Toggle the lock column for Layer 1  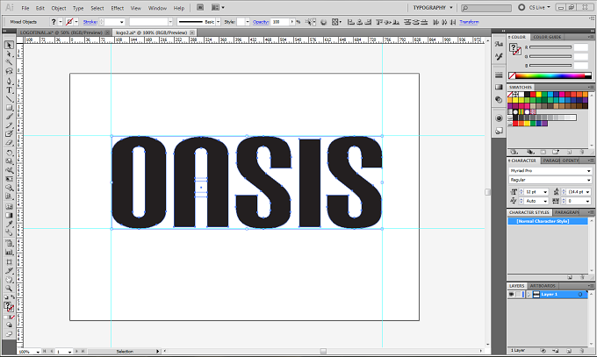(519, 295)
